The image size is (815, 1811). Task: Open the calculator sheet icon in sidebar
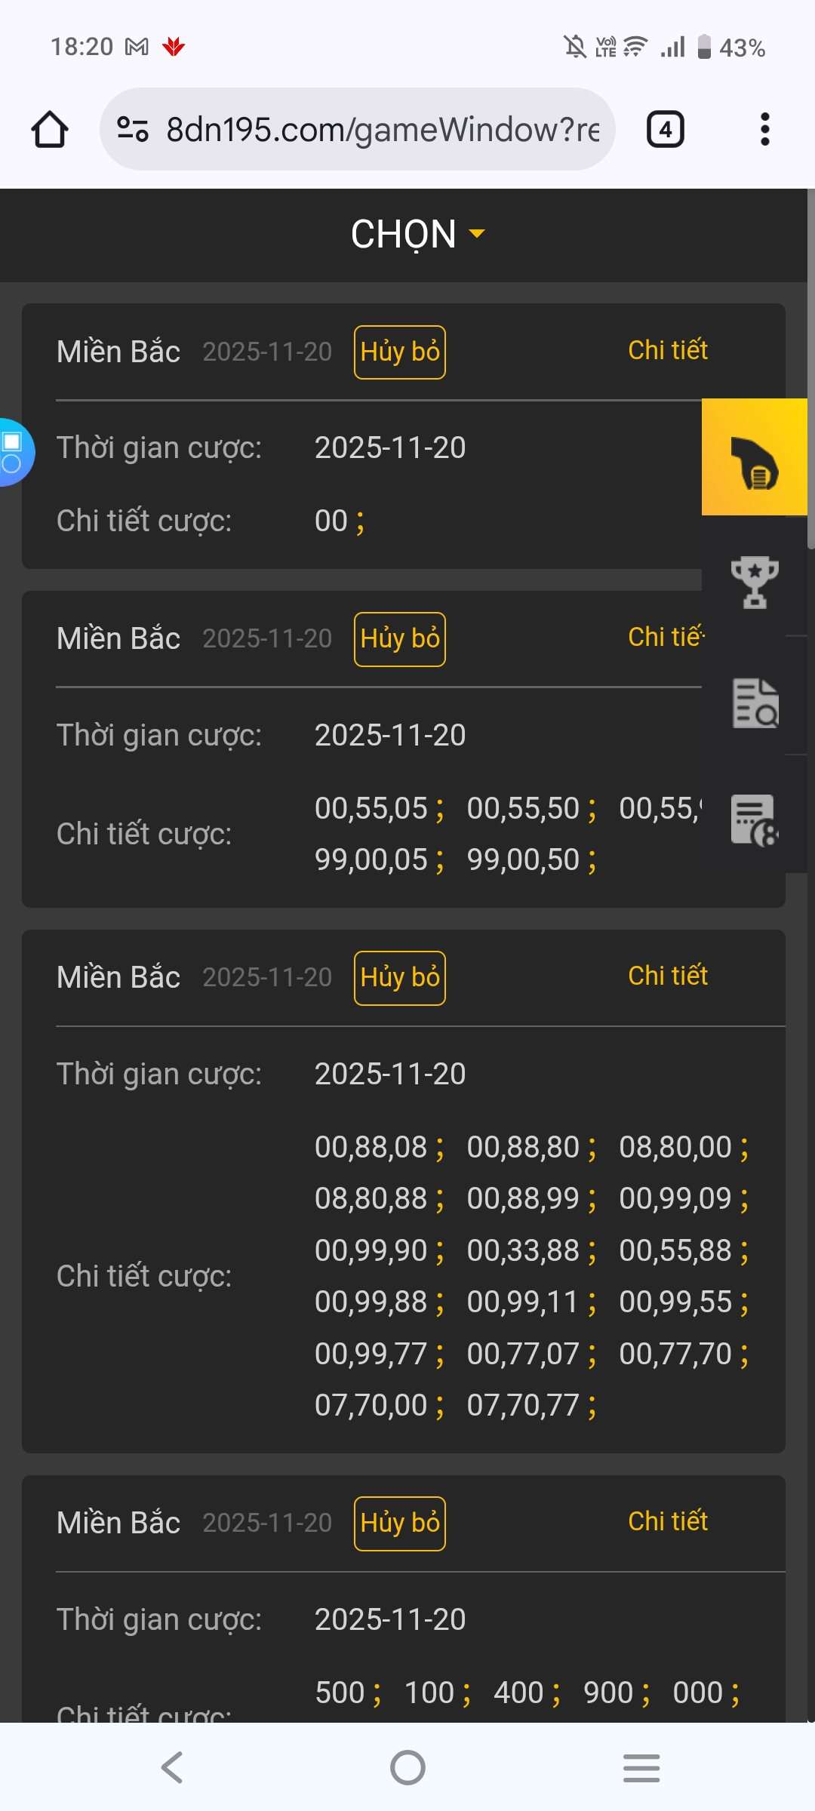(x=755, y=820)
